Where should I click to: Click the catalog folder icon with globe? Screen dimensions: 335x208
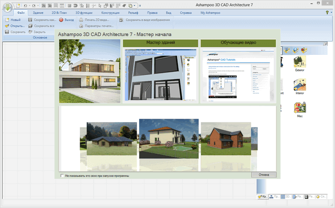(295, 50)
